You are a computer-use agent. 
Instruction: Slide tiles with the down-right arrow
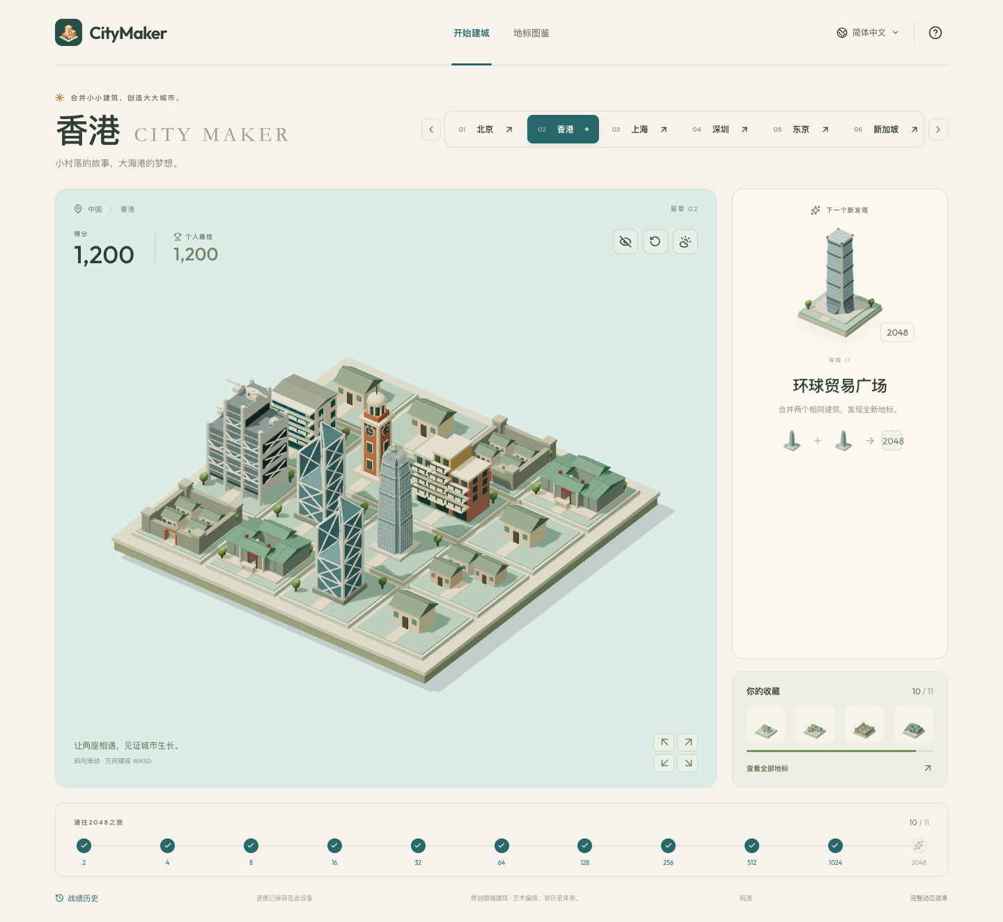(x=688, y=763)
